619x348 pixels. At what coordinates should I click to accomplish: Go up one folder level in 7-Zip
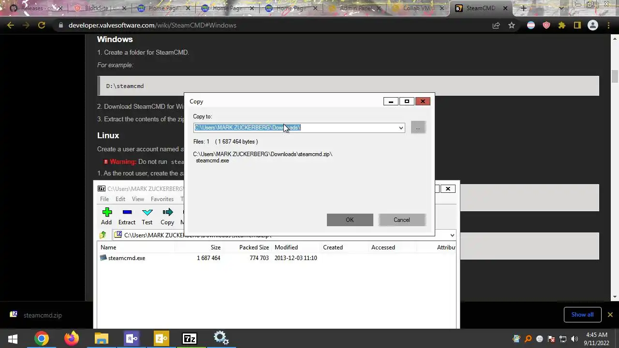pos(103,235)
